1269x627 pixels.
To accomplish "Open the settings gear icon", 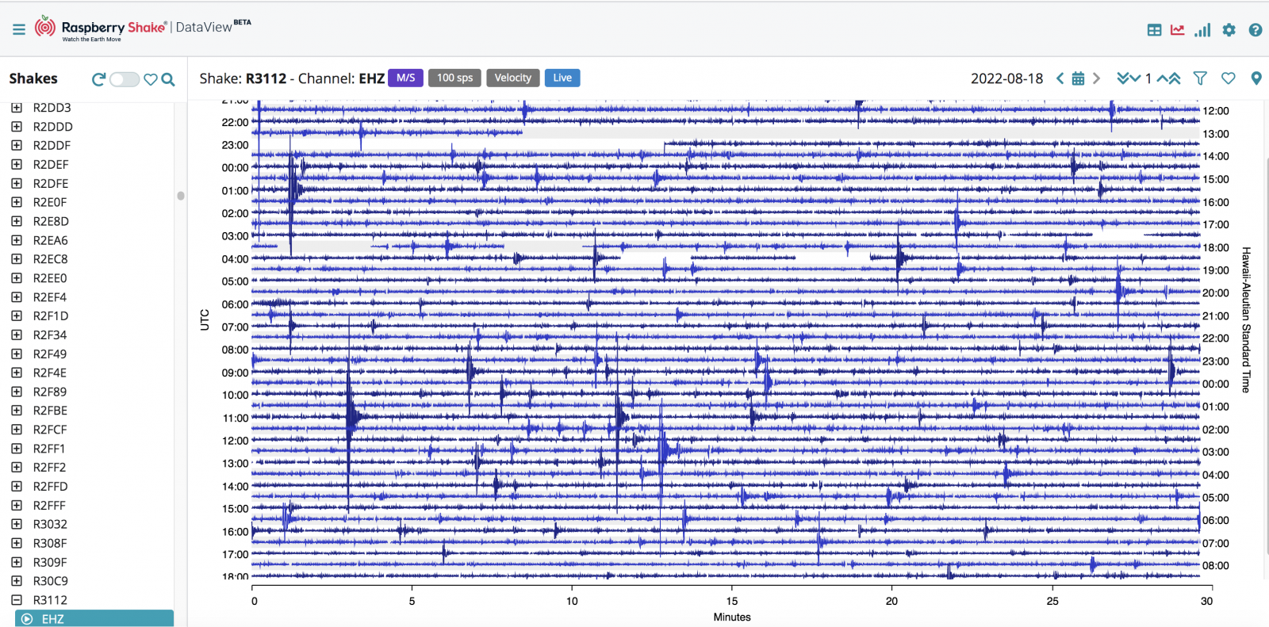I will pos(1229,30).
